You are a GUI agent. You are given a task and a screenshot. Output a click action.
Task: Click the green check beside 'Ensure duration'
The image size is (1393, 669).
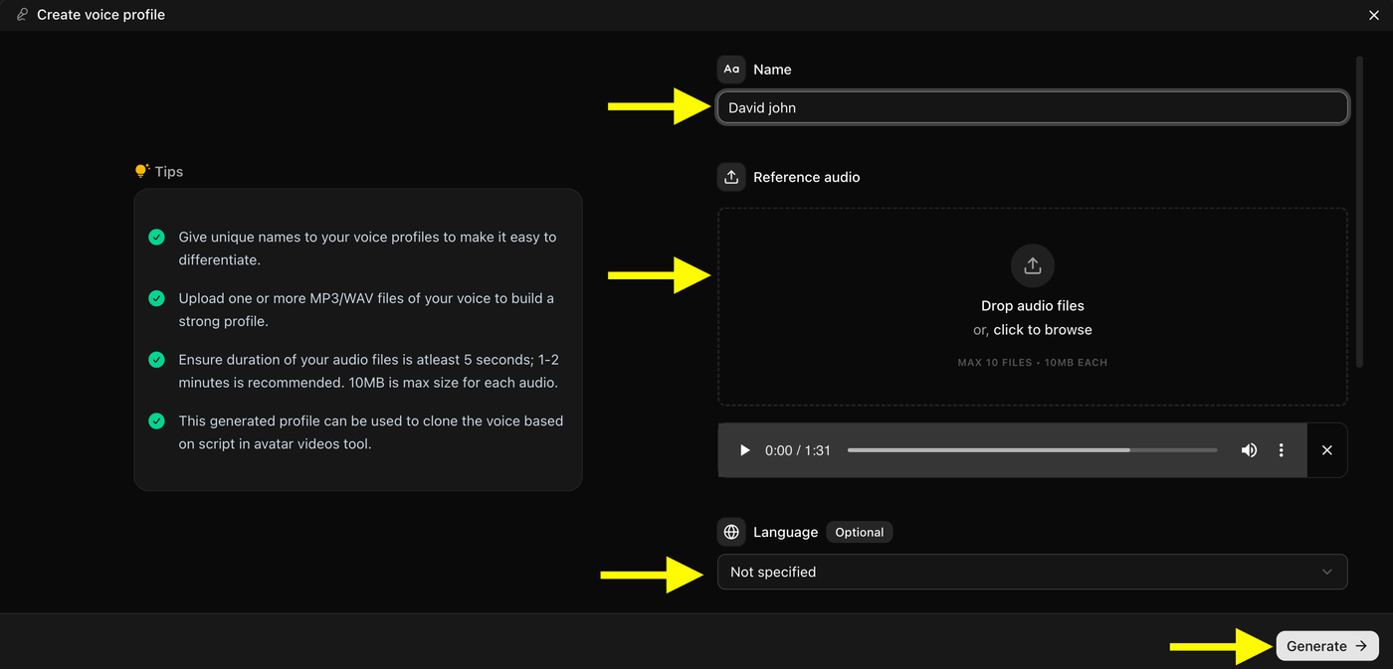156,360
